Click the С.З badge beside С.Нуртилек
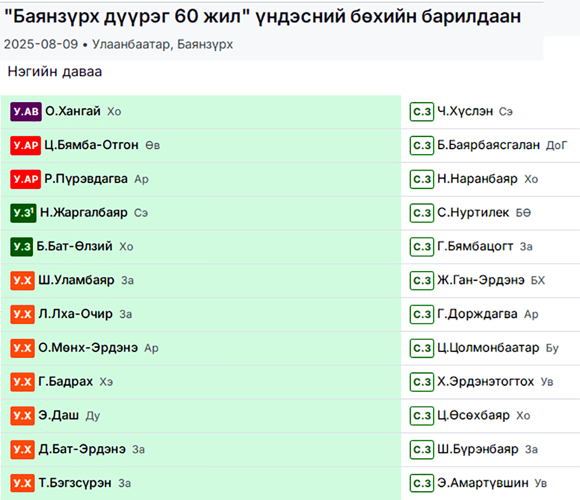Image resolution: width=580 pixels, height=500 pixels. [x=421, y=213]
